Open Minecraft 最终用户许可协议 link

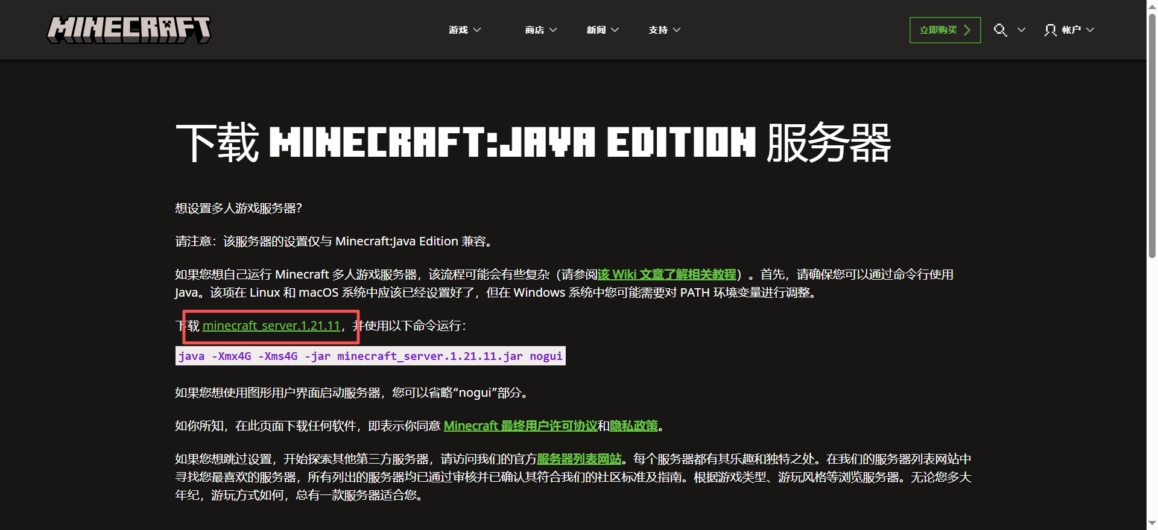[x=520, y=426]
